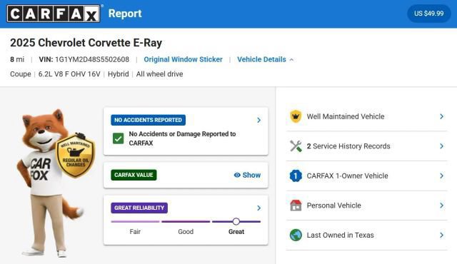Click the Report header text

pos(125,14)
